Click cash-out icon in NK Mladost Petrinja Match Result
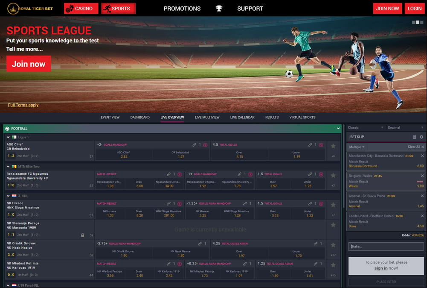The image size is (427, 288). point(180,264)
